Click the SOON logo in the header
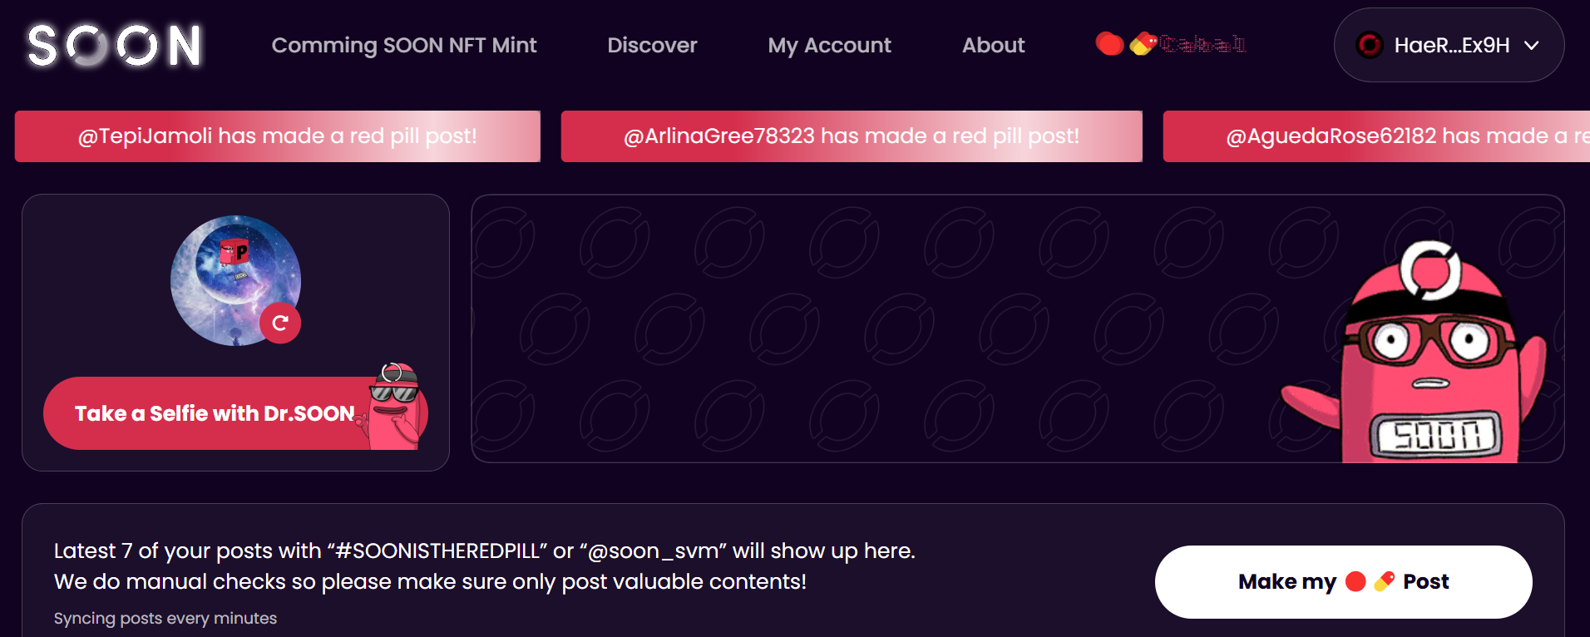 [115, 45]
